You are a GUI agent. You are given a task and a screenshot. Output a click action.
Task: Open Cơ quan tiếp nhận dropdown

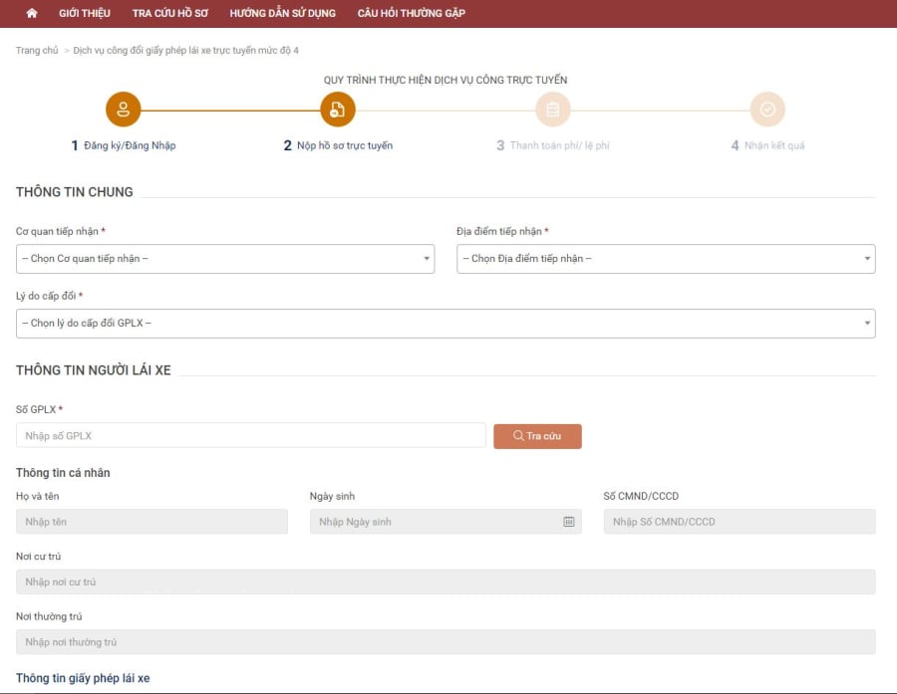click(x=225, y=259)
